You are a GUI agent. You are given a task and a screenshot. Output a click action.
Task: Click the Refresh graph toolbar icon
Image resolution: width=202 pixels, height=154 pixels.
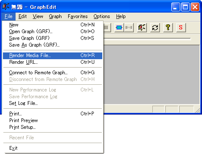[x=155, y=28]
